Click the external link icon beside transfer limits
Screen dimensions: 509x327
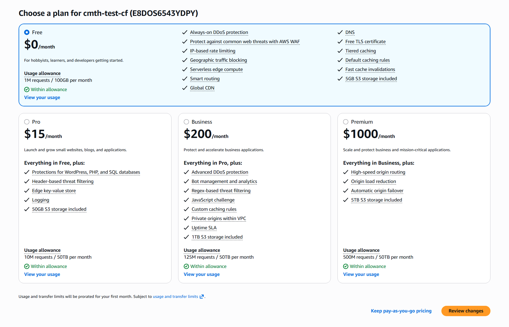202,297
